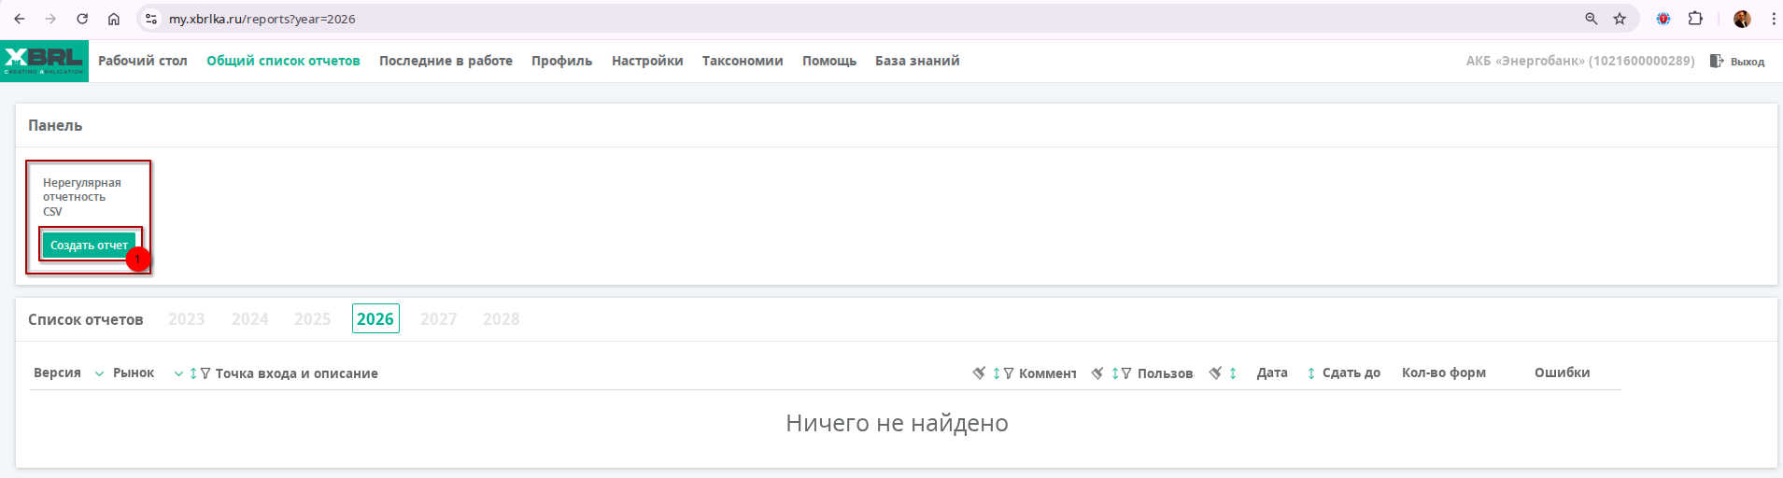Click the sort arrows before Сдать до
This screenshot has height=478, width=1783.
point(1311,373)
